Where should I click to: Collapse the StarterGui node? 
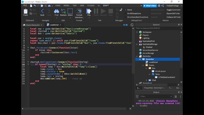point(137,56)
